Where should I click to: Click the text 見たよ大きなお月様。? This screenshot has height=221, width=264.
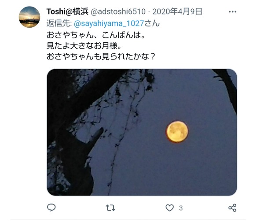(x=84, y=46)
